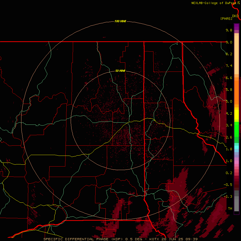
Task: Click the 1.0 legend value
Action: click(229, 161)
